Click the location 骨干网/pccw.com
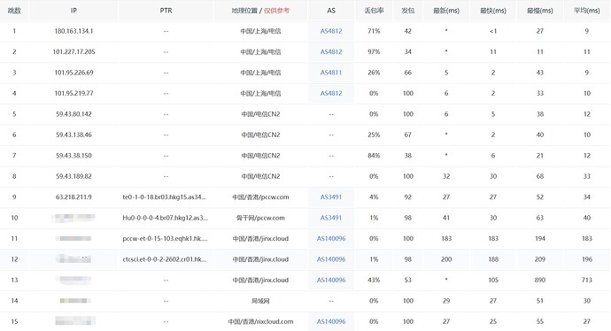611x331 pixels. click(x=260, y=218)
